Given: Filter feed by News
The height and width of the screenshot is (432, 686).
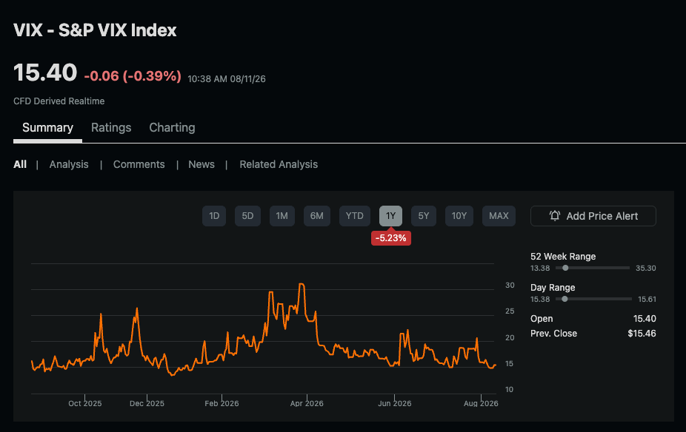Looking at the screenshot, I should tap(202, 164).
